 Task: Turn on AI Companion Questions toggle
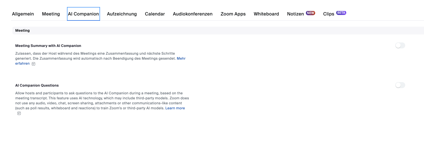(x=400, y=85)
